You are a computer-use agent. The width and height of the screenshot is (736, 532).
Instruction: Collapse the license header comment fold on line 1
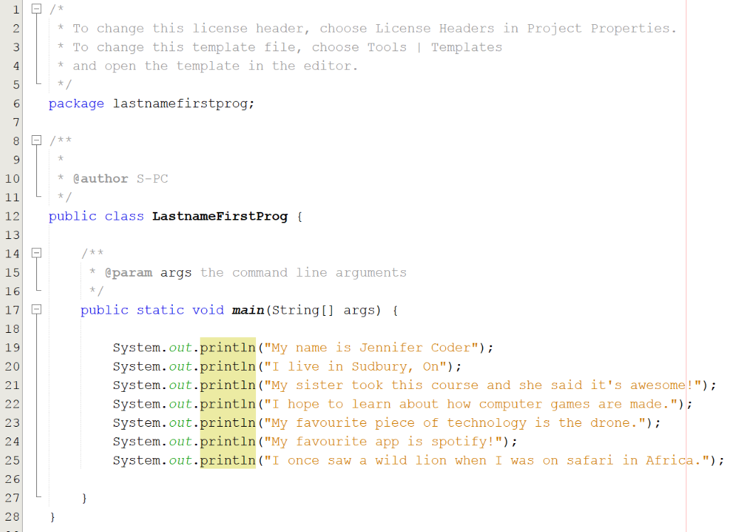tap(36, 9)
